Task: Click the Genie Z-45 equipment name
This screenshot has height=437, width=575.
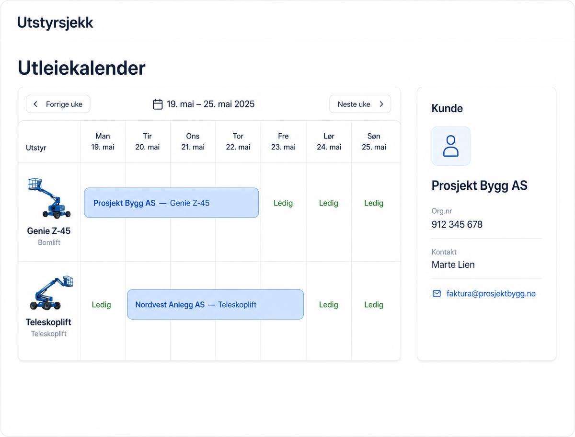Action: (49, 231)
